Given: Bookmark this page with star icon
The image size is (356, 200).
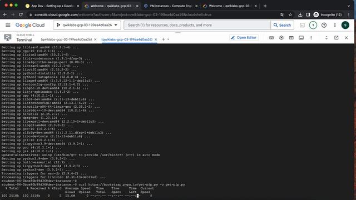Looking at the screenshot, I should (290, 14).
